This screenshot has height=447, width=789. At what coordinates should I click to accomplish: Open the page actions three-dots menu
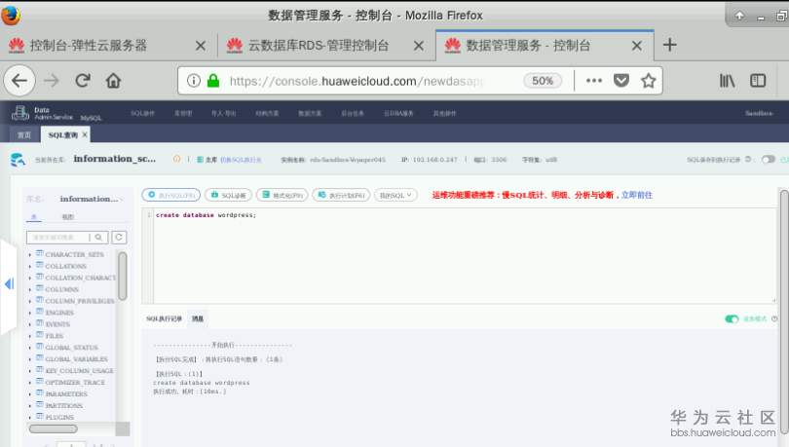click(x=594, y=81)
